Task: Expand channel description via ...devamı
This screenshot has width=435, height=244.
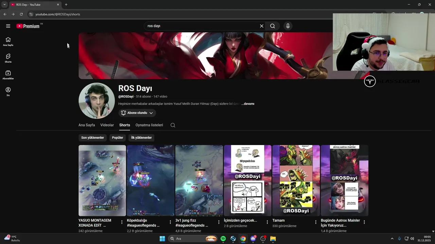Action: tap(248, 104)
